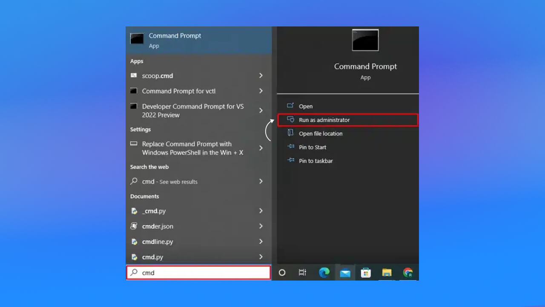Screen dimensions: 545x307
Task: Open the _cmd.py document
Action: click(198, 211)
